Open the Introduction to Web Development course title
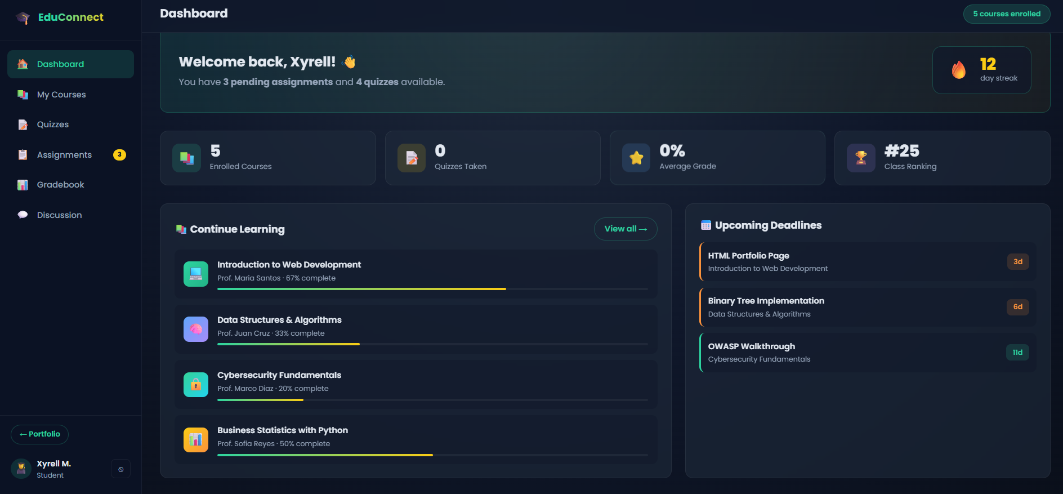 [x=289, y=265]
